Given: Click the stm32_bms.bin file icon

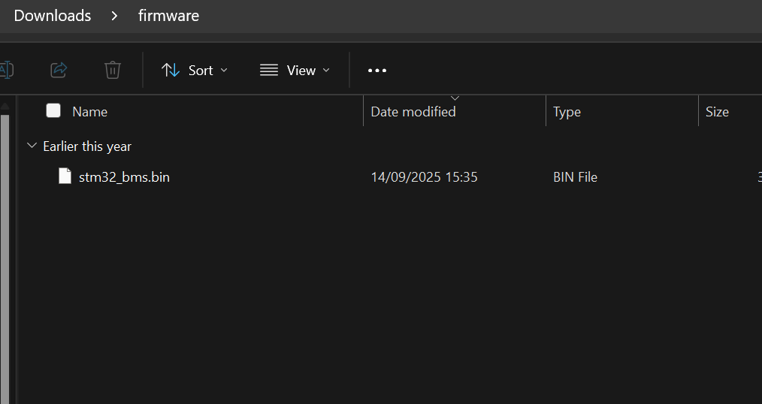Looking at the screenshot, I should 65,176.
